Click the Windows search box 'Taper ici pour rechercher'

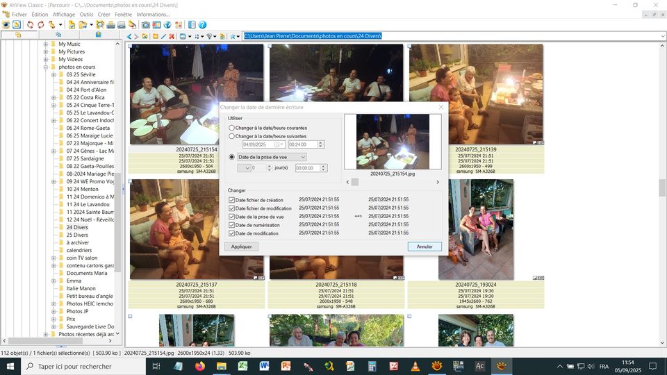tap(83, 366)
